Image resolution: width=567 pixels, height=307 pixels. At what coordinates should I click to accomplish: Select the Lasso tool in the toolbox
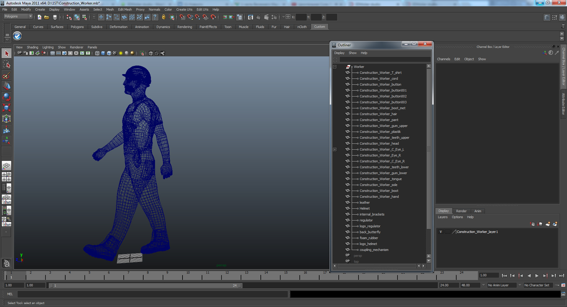(x=6, y=64)
